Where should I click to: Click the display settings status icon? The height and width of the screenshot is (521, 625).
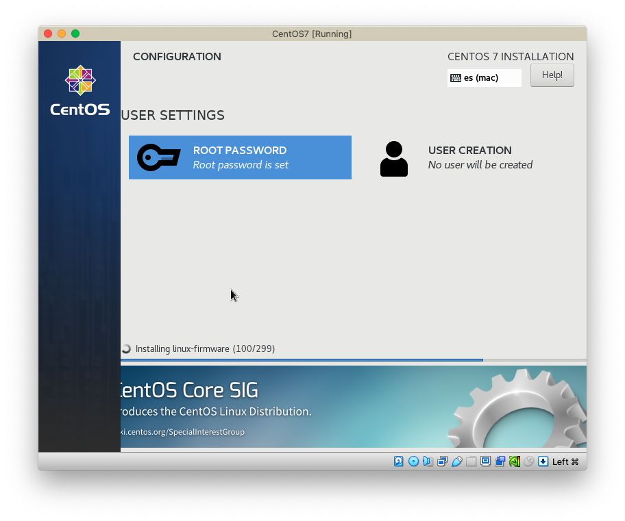pyautogui.click(x=485, y=461)
